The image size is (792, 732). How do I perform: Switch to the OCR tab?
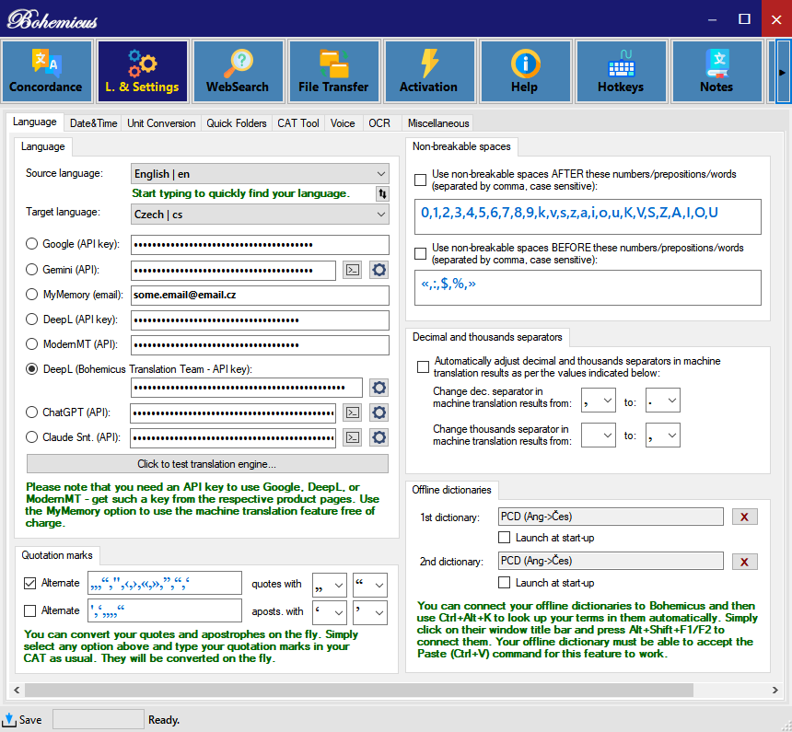coord(379,122)
